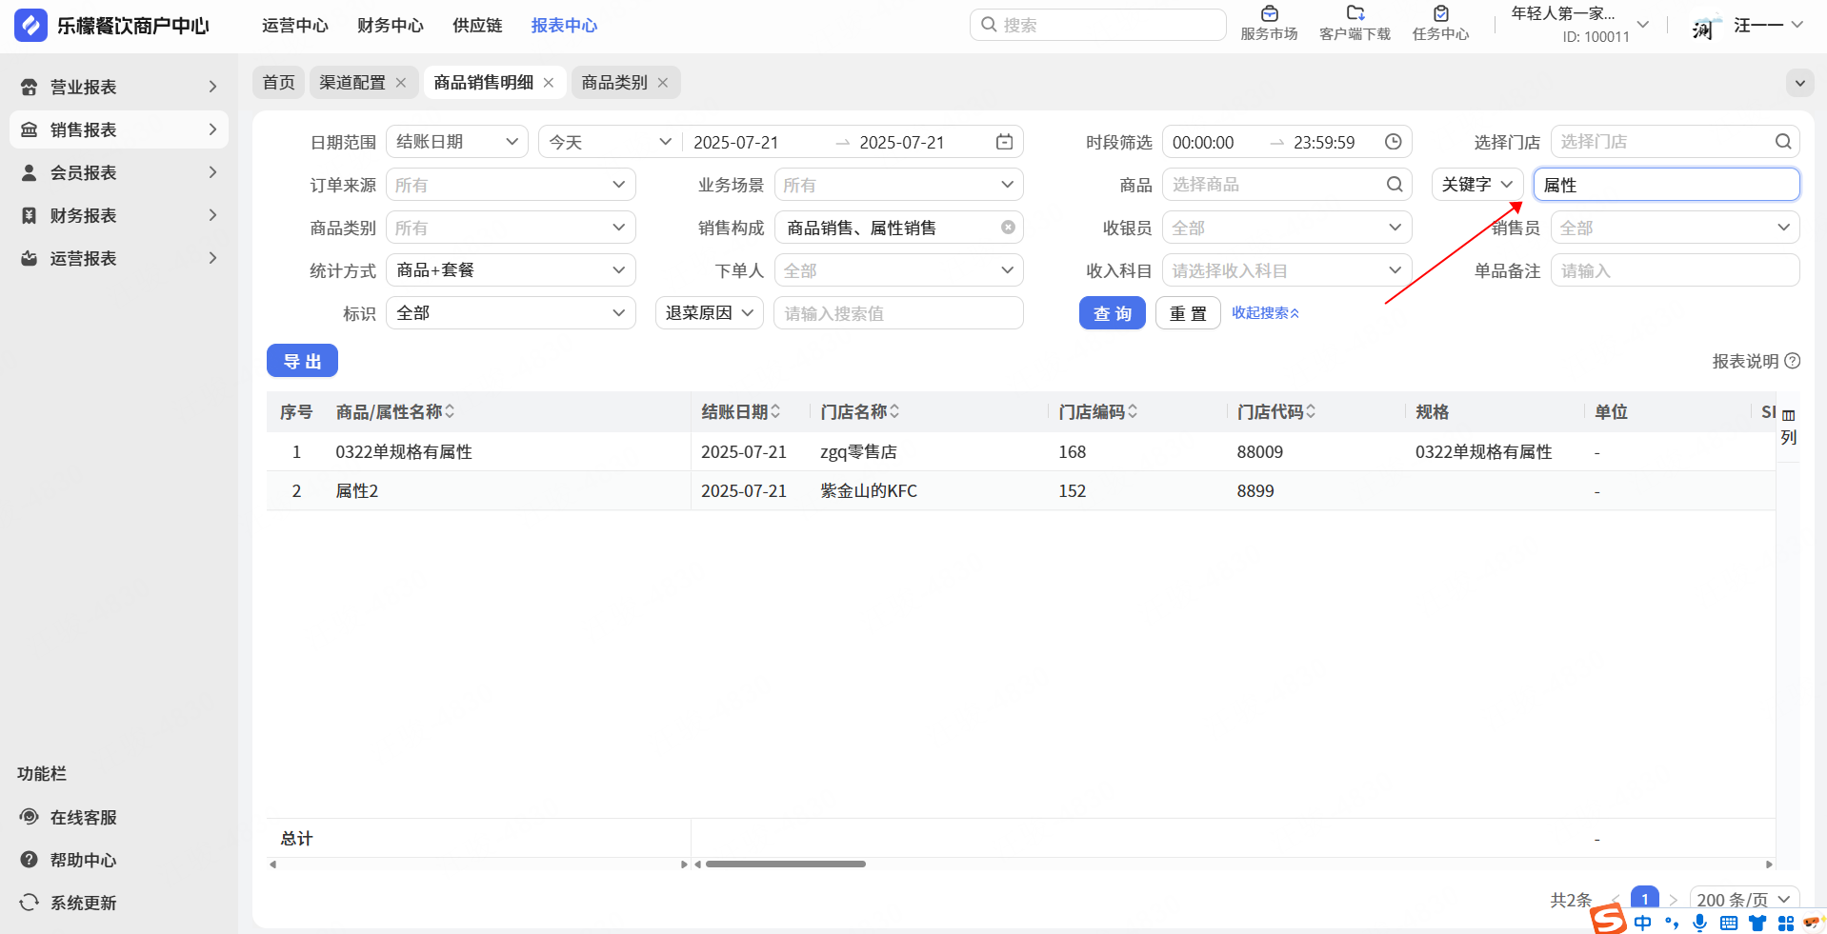Click the Sogou soft keyboard icon
The height and width of the screenshot is (934, 1827).
point(1728,923)
